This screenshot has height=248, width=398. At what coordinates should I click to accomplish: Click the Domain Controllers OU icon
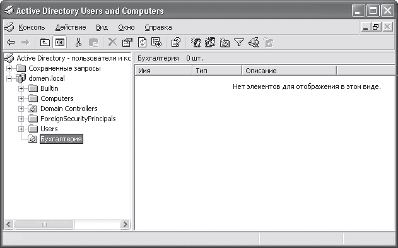click(x=33, y=109)
